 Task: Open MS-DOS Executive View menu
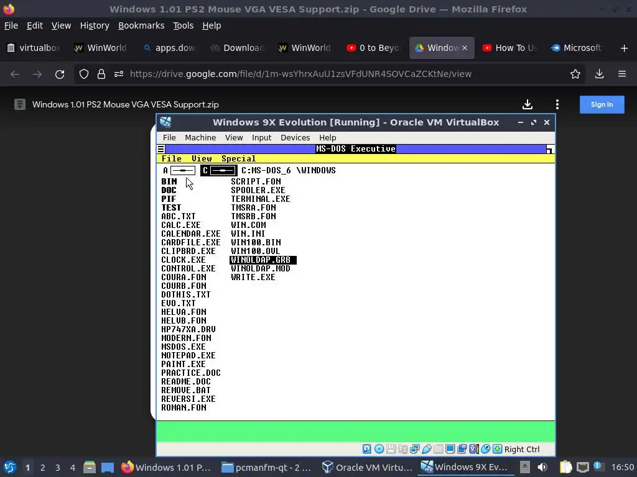click(202, 158)
